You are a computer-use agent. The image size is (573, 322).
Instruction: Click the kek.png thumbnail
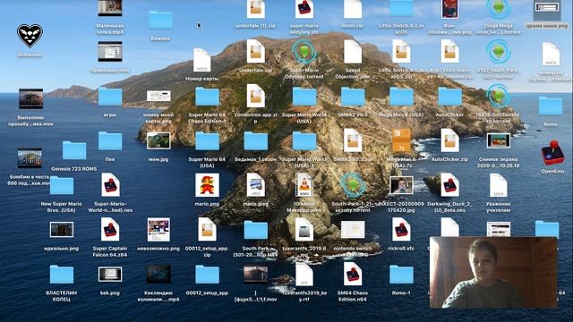[x=110, y=275]
